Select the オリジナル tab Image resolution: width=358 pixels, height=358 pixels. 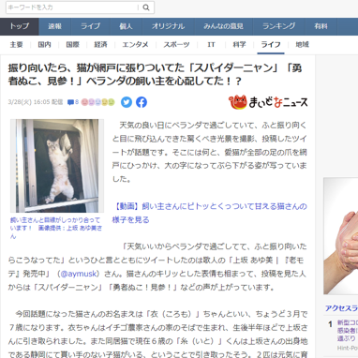[169, 26]
